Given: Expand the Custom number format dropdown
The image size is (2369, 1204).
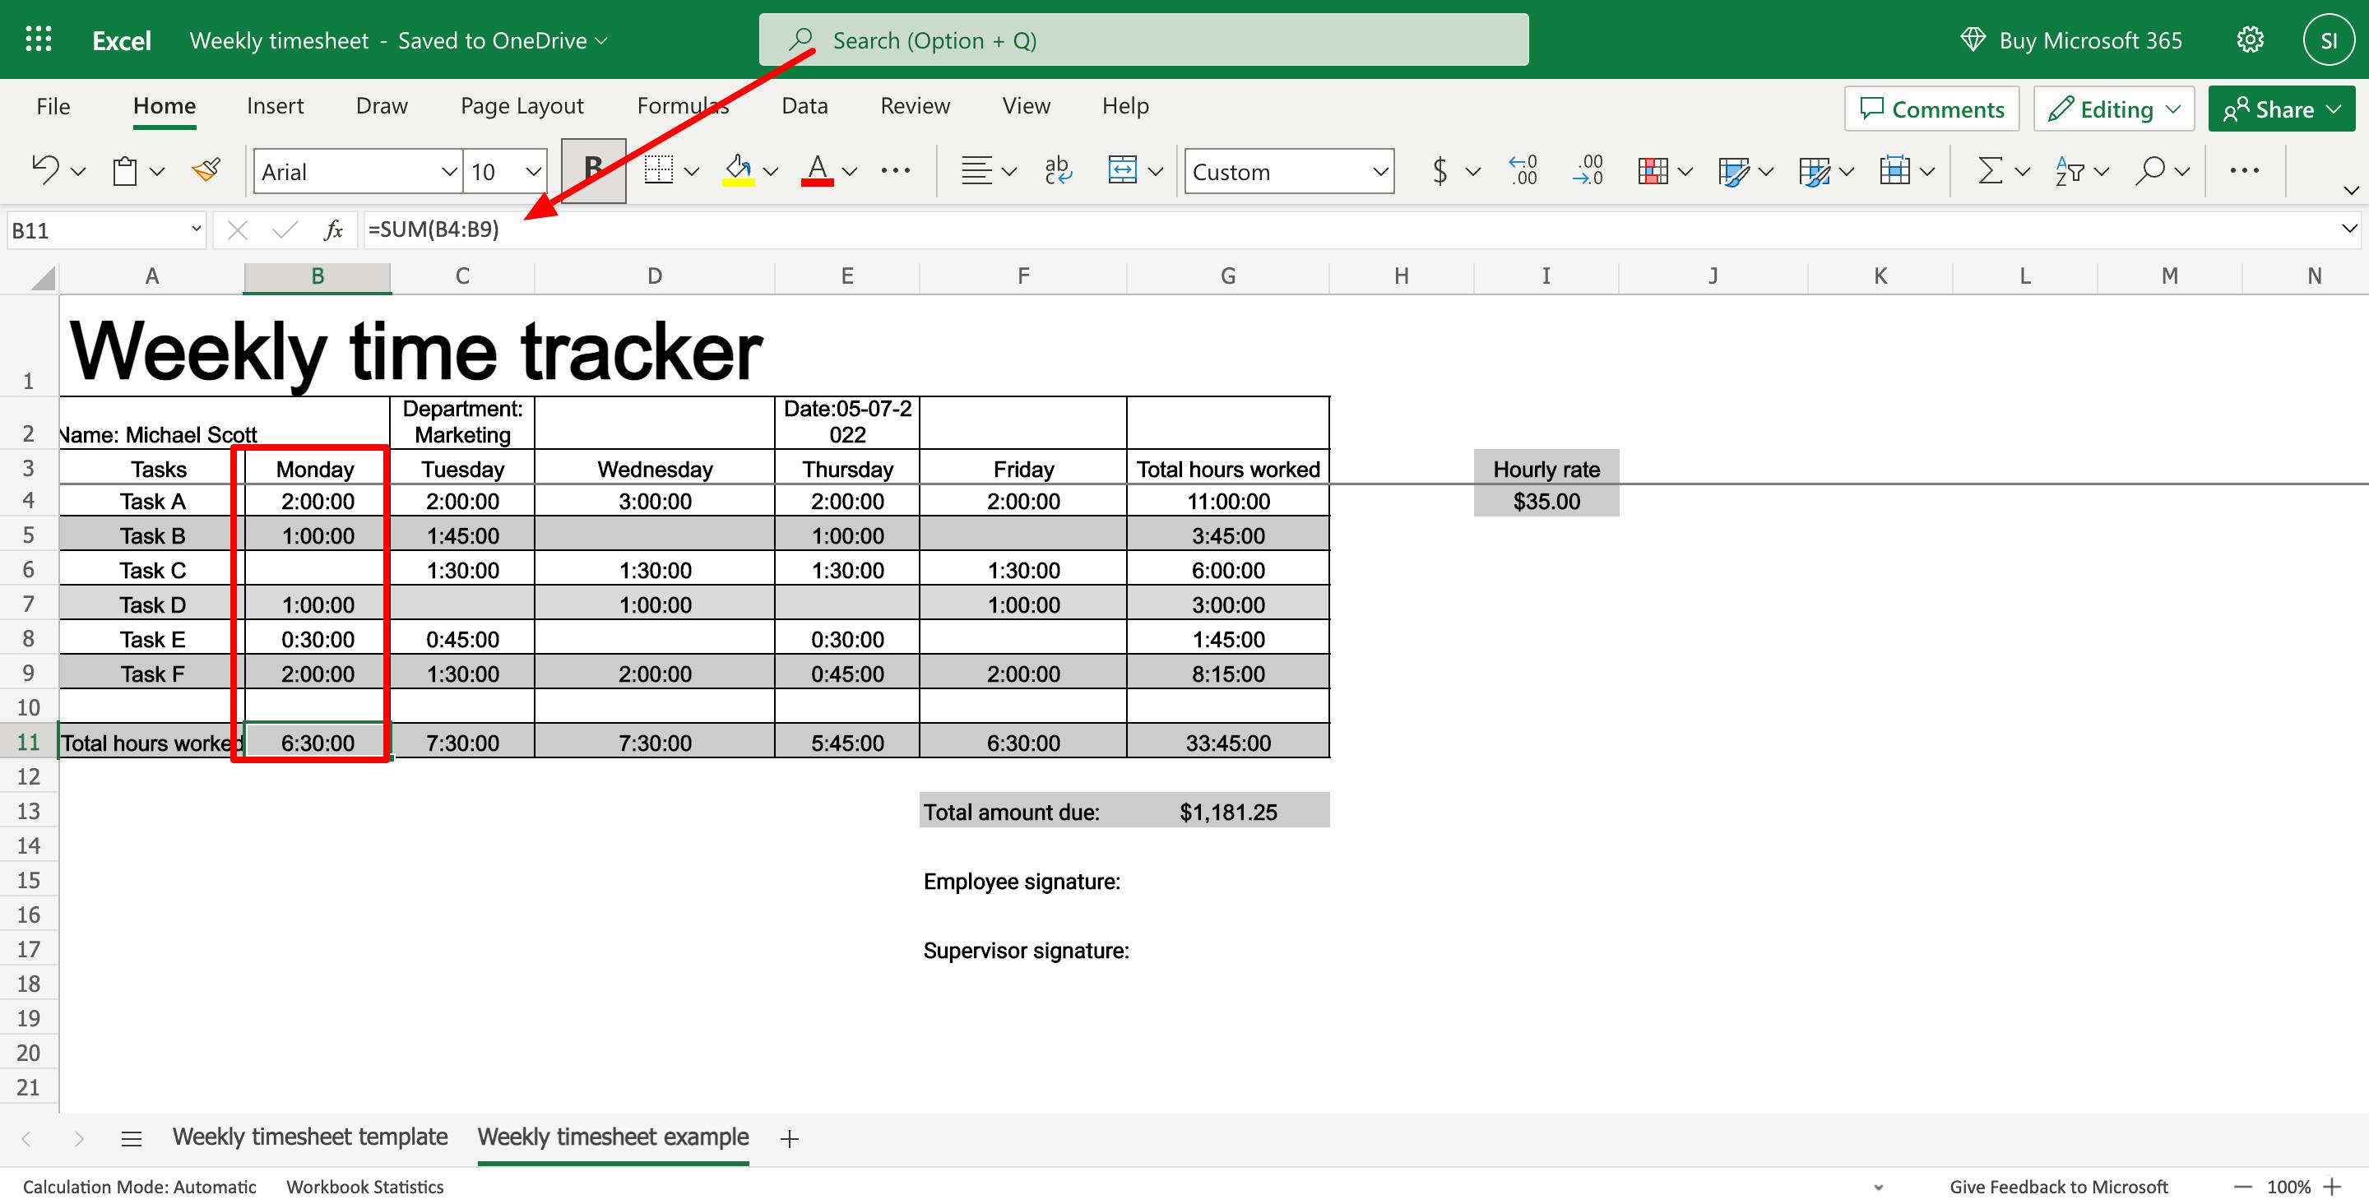Looking at the screenshot, I should pos(1377,172).
